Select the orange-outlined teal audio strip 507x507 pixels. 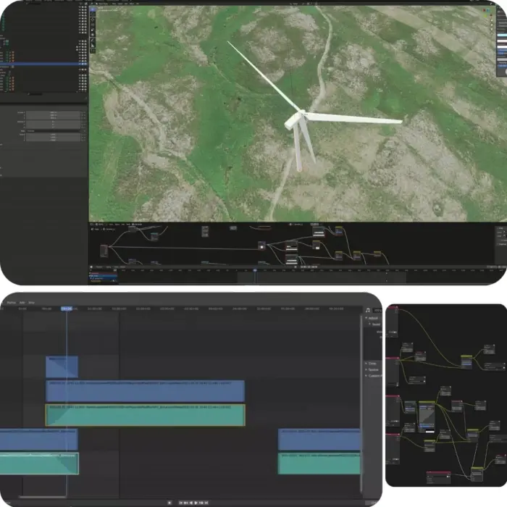pyautogui.click(x=145, y=415)
